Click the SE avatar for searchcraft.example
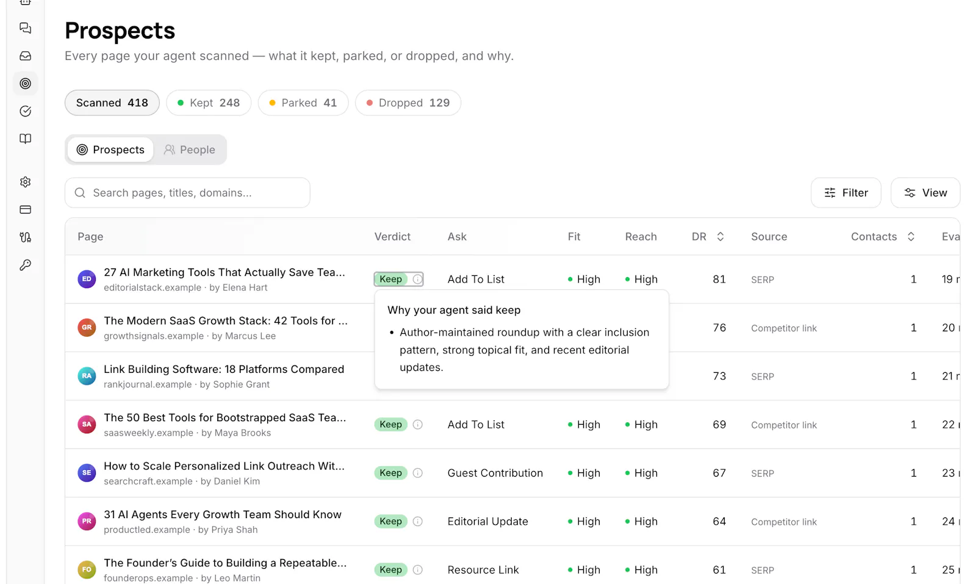 87,473
